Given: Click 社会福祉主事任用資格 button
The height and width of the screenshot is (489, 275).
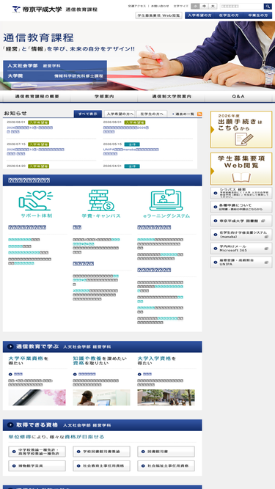Looking at the screenshot, I should pos(166,466).
